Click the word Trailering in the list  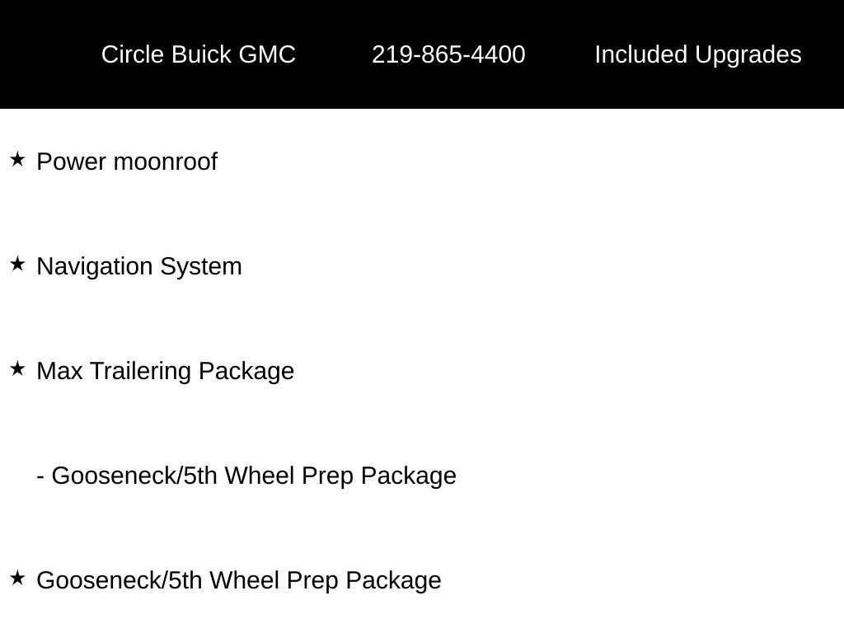click(x=140, y=372)
